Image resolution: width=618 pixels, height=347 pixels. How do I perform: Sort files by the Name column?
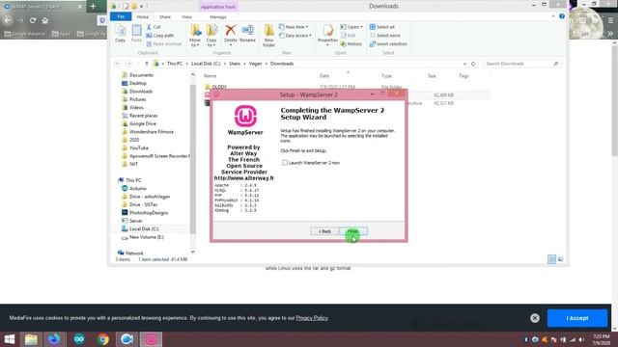coord(211,76)
